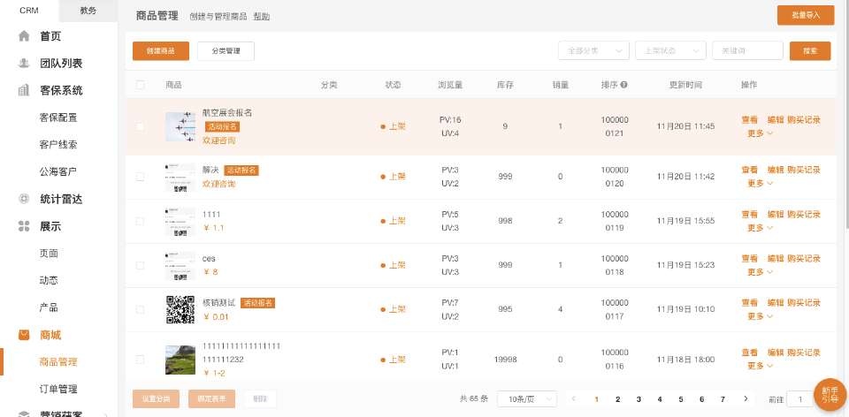Click the 创建商品 button
The image size is (849, 417).
[160, 51]
